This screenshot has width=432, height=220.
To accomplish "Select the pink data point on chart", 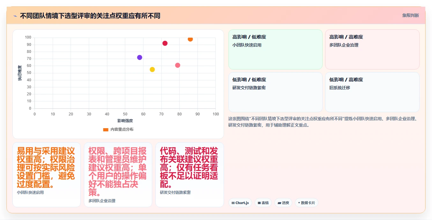I will (x=178, y=65).
